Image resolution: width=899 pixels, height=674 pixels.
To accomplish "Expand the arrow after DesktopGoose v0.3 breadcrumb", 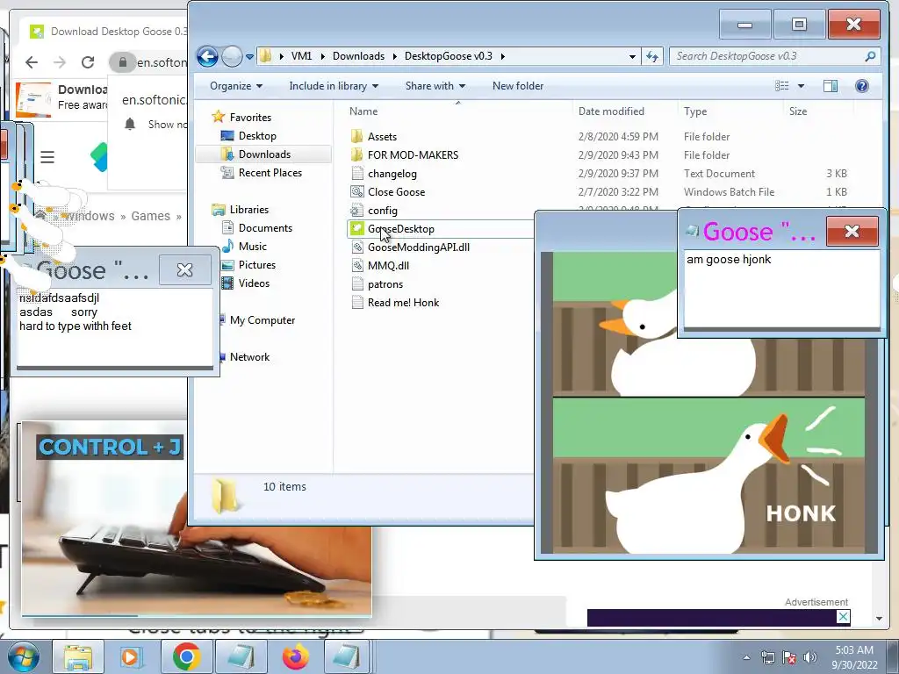I will tap(503, 56).
